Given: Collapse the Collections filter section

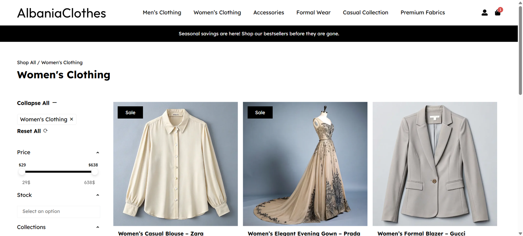Looking at the screenshot, I should point(97,227).
